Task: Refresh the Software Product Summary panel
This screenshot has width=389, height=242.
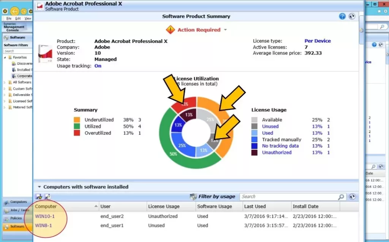Action: (352, 16)
